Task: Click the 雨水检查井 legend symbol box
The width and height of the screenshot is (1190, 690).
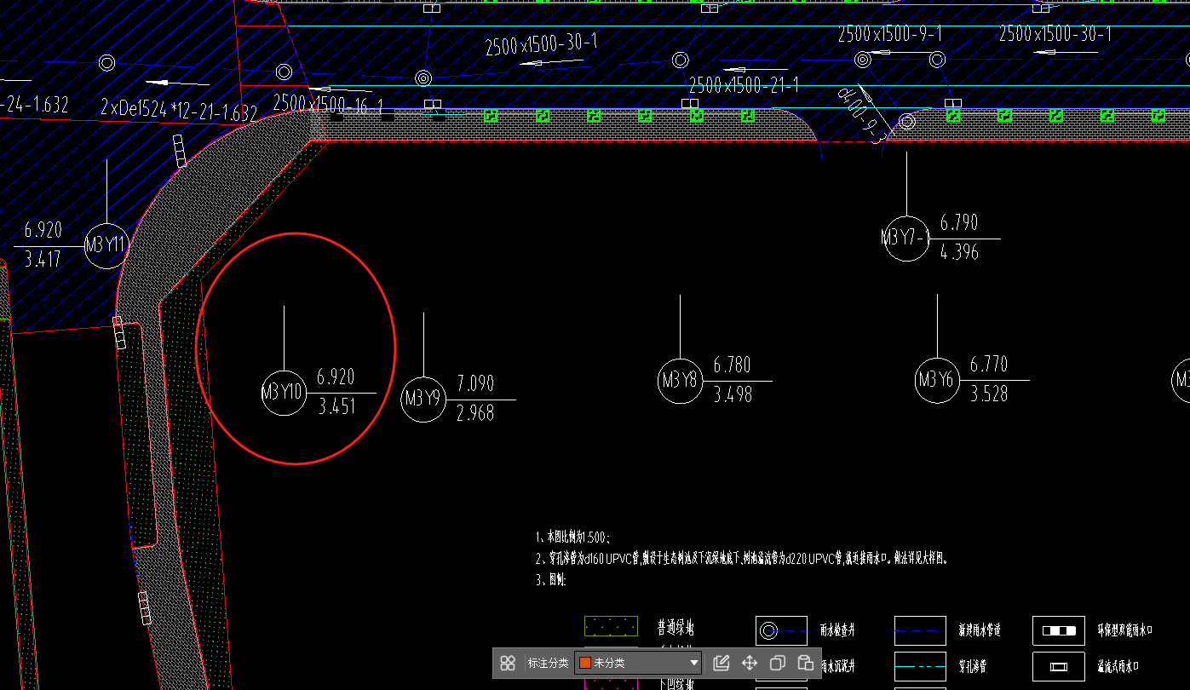Action: 781,631
